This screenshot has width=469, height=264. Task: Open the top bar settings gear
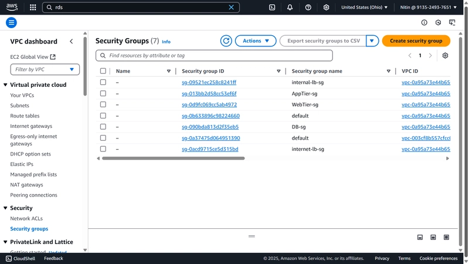(x=326, y=7)
